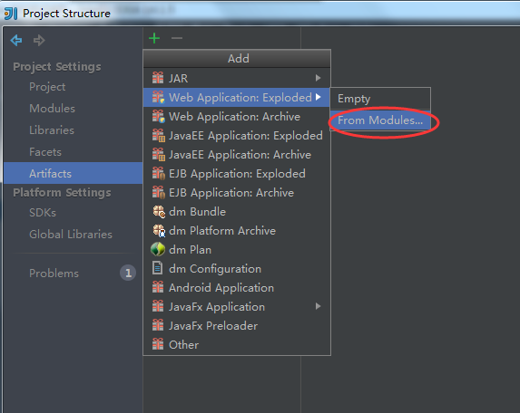Screen dimensions: 520x413
Task: Select Android Application entry
Action: (237, 287)
